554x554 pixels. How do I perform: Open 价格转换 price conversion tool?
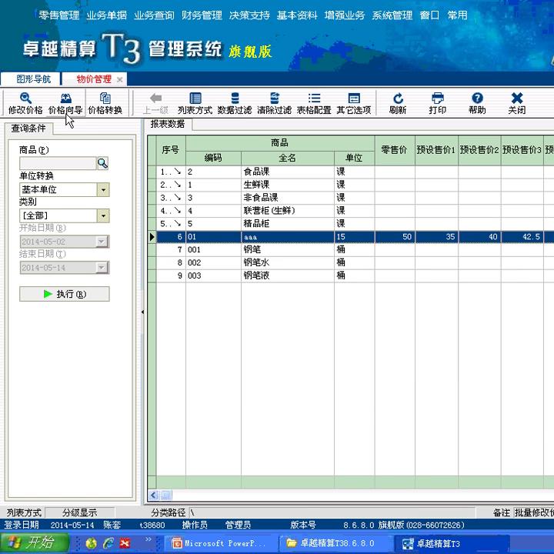click(x=105, y=104)
